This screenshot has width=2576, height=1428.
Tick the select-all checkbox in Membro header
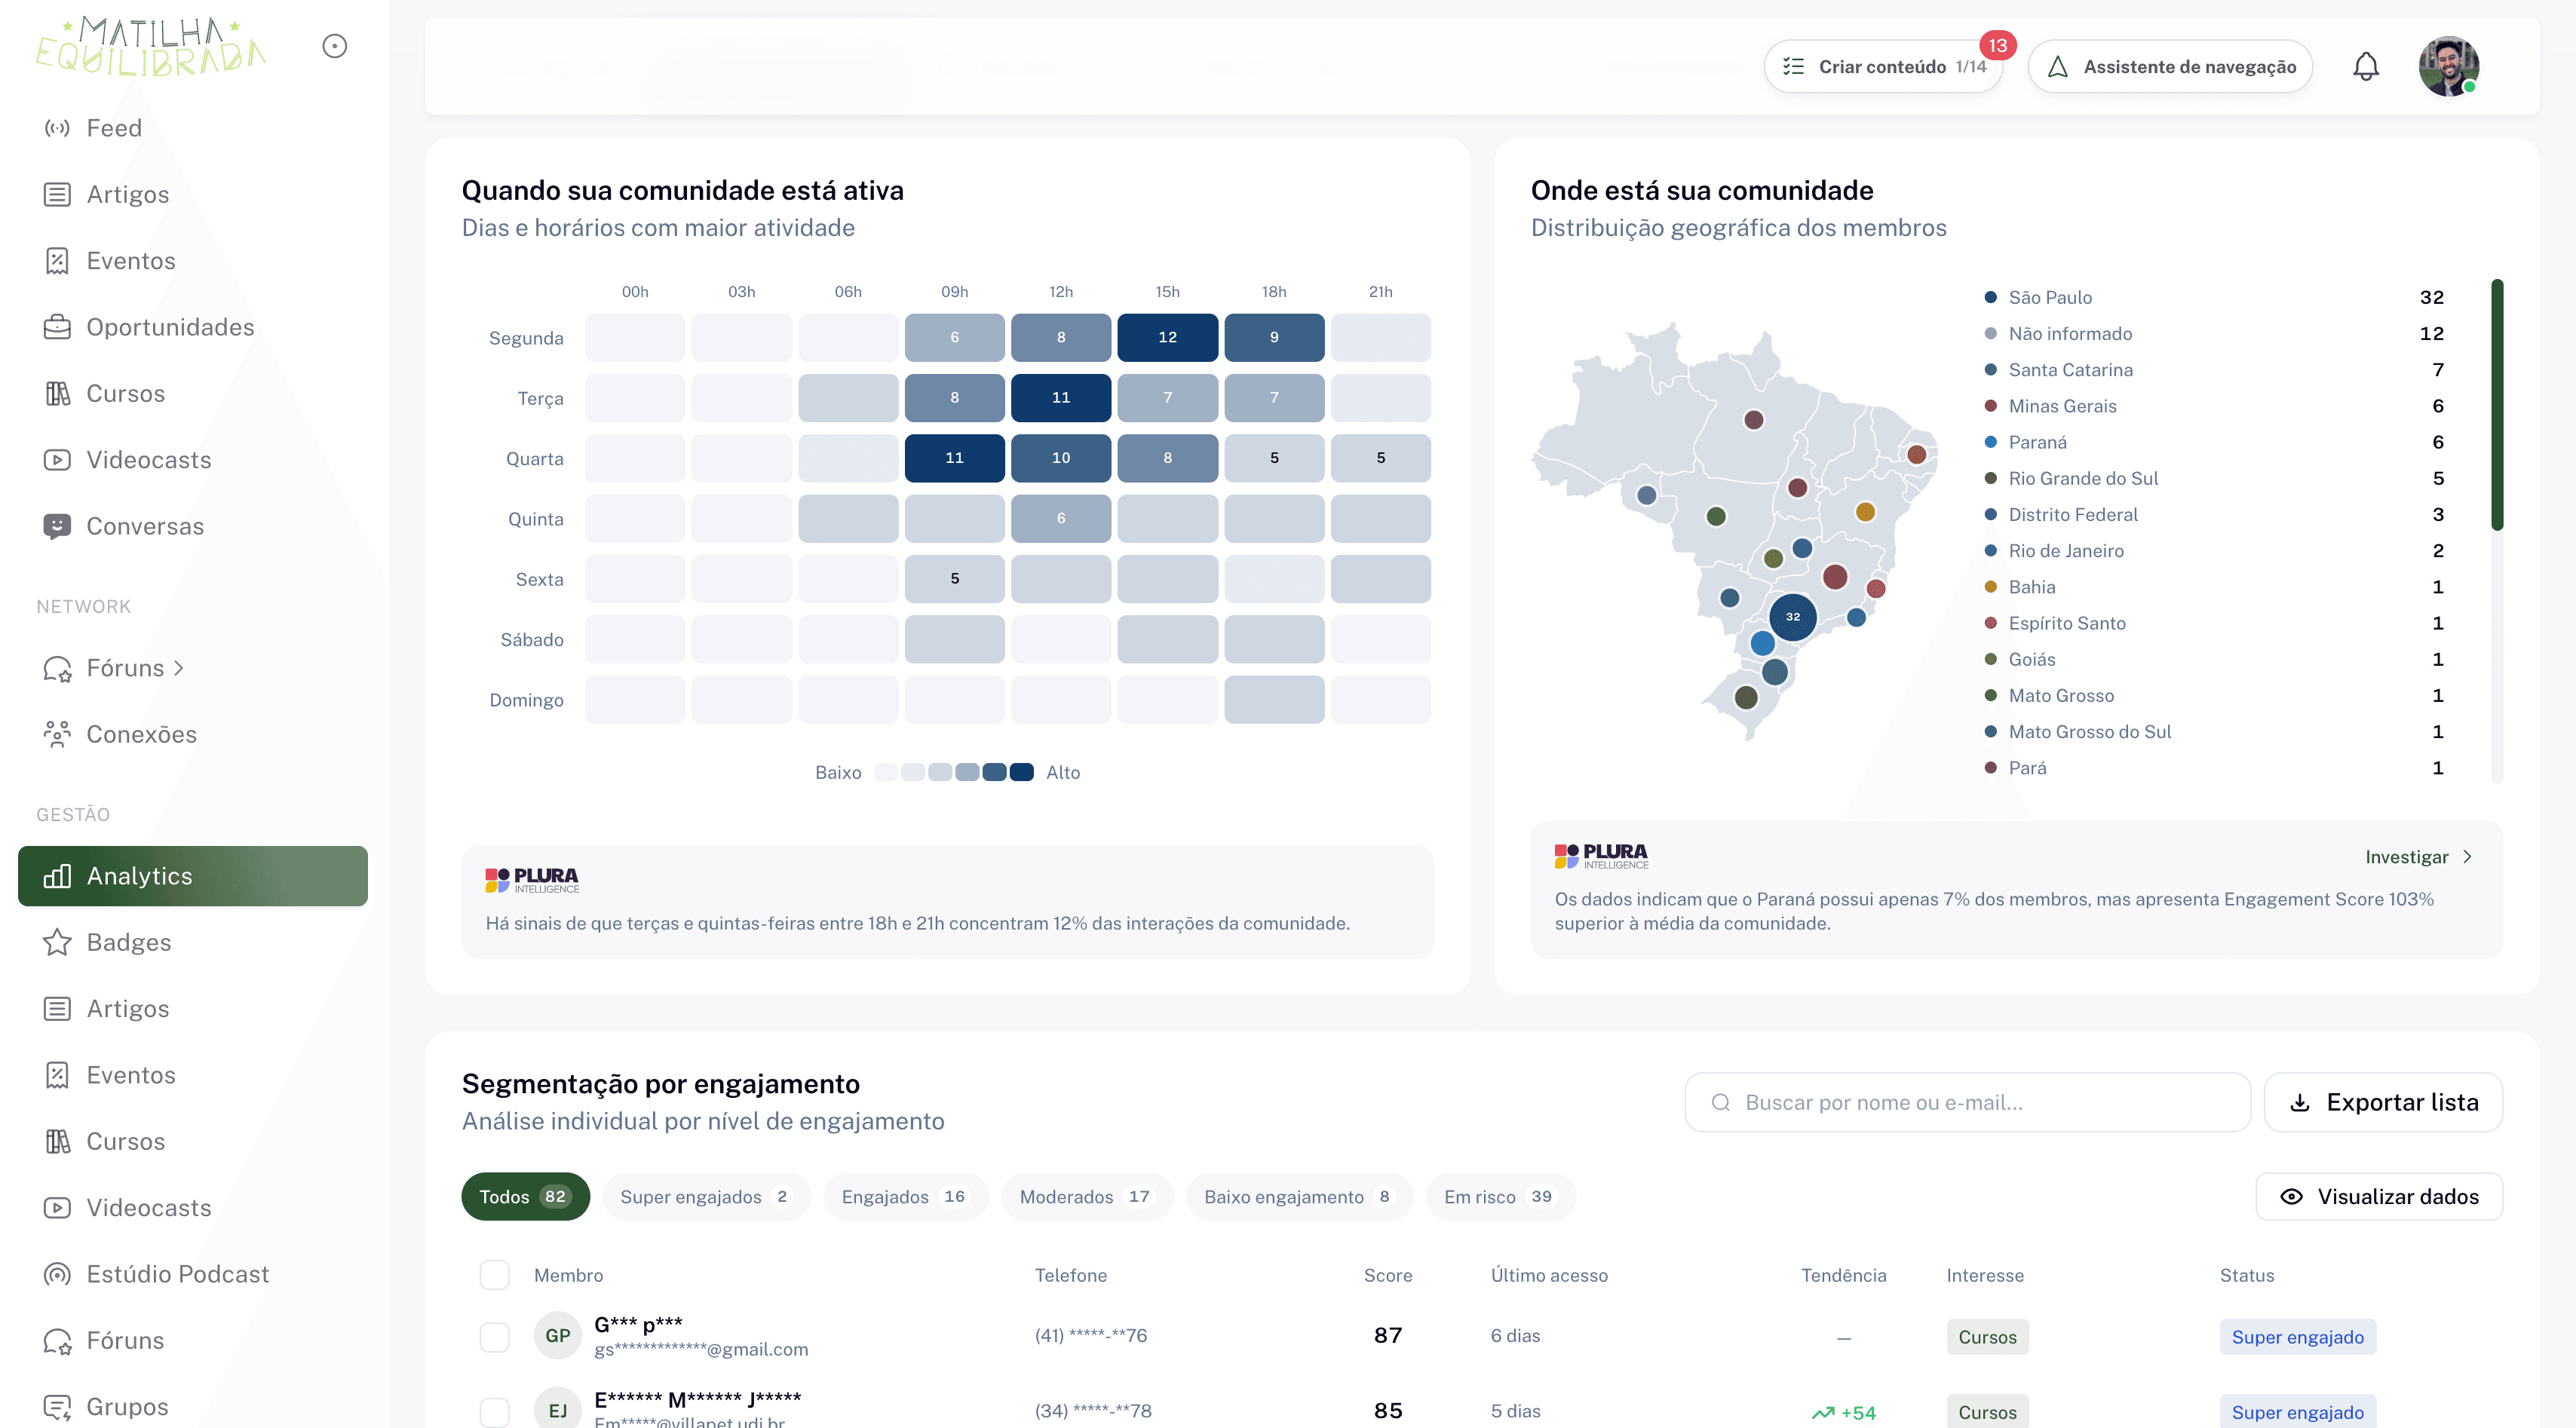(x=494, y=1275)
